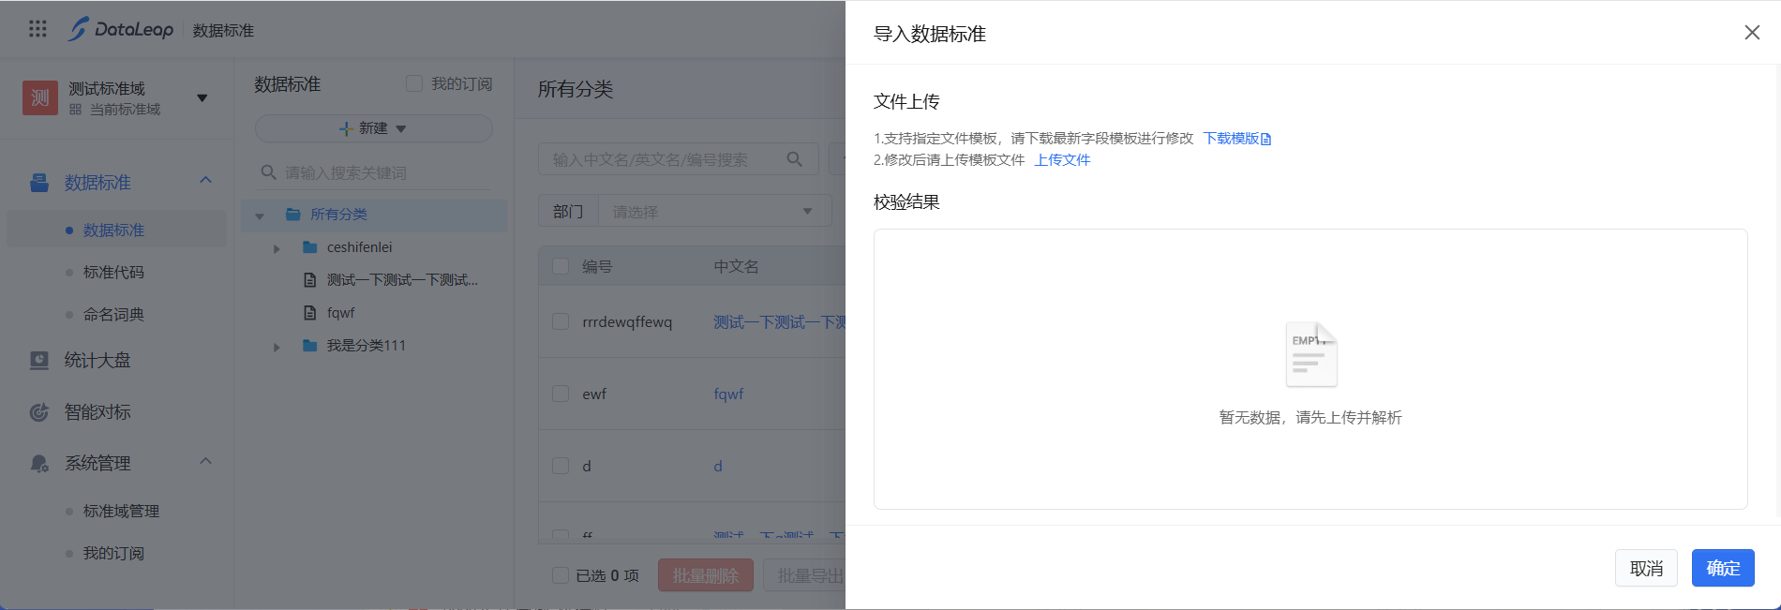Screen dimensions: 1781x610
Task: Click document icon for 测试一下测试一下测试
Action: 310,280
